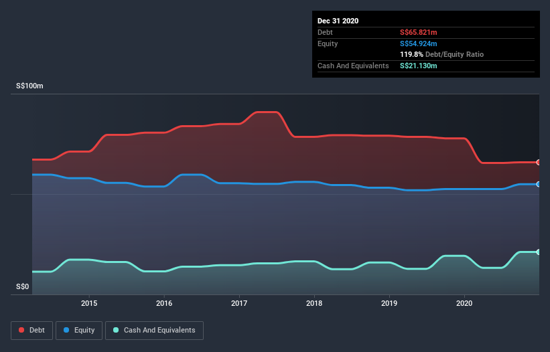
Task: Toggle the Debt legend button
Action: tap(31, 331)
